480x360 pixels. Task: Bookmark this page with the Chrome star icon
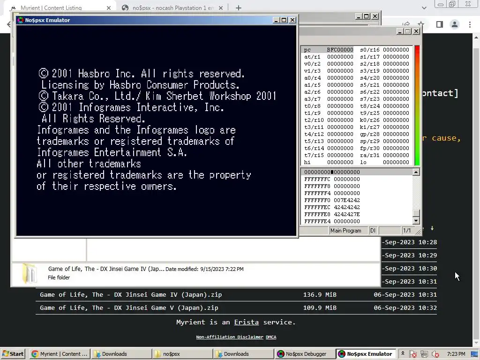(x=421, y=24)
